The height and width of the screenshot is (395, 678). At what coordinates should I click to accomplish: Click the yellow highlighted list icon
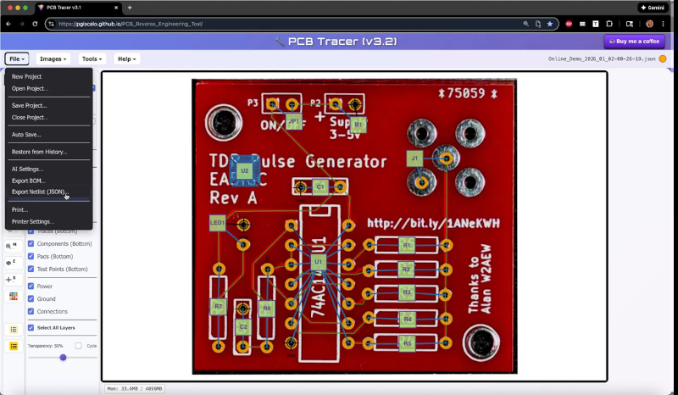click(14, 346)
